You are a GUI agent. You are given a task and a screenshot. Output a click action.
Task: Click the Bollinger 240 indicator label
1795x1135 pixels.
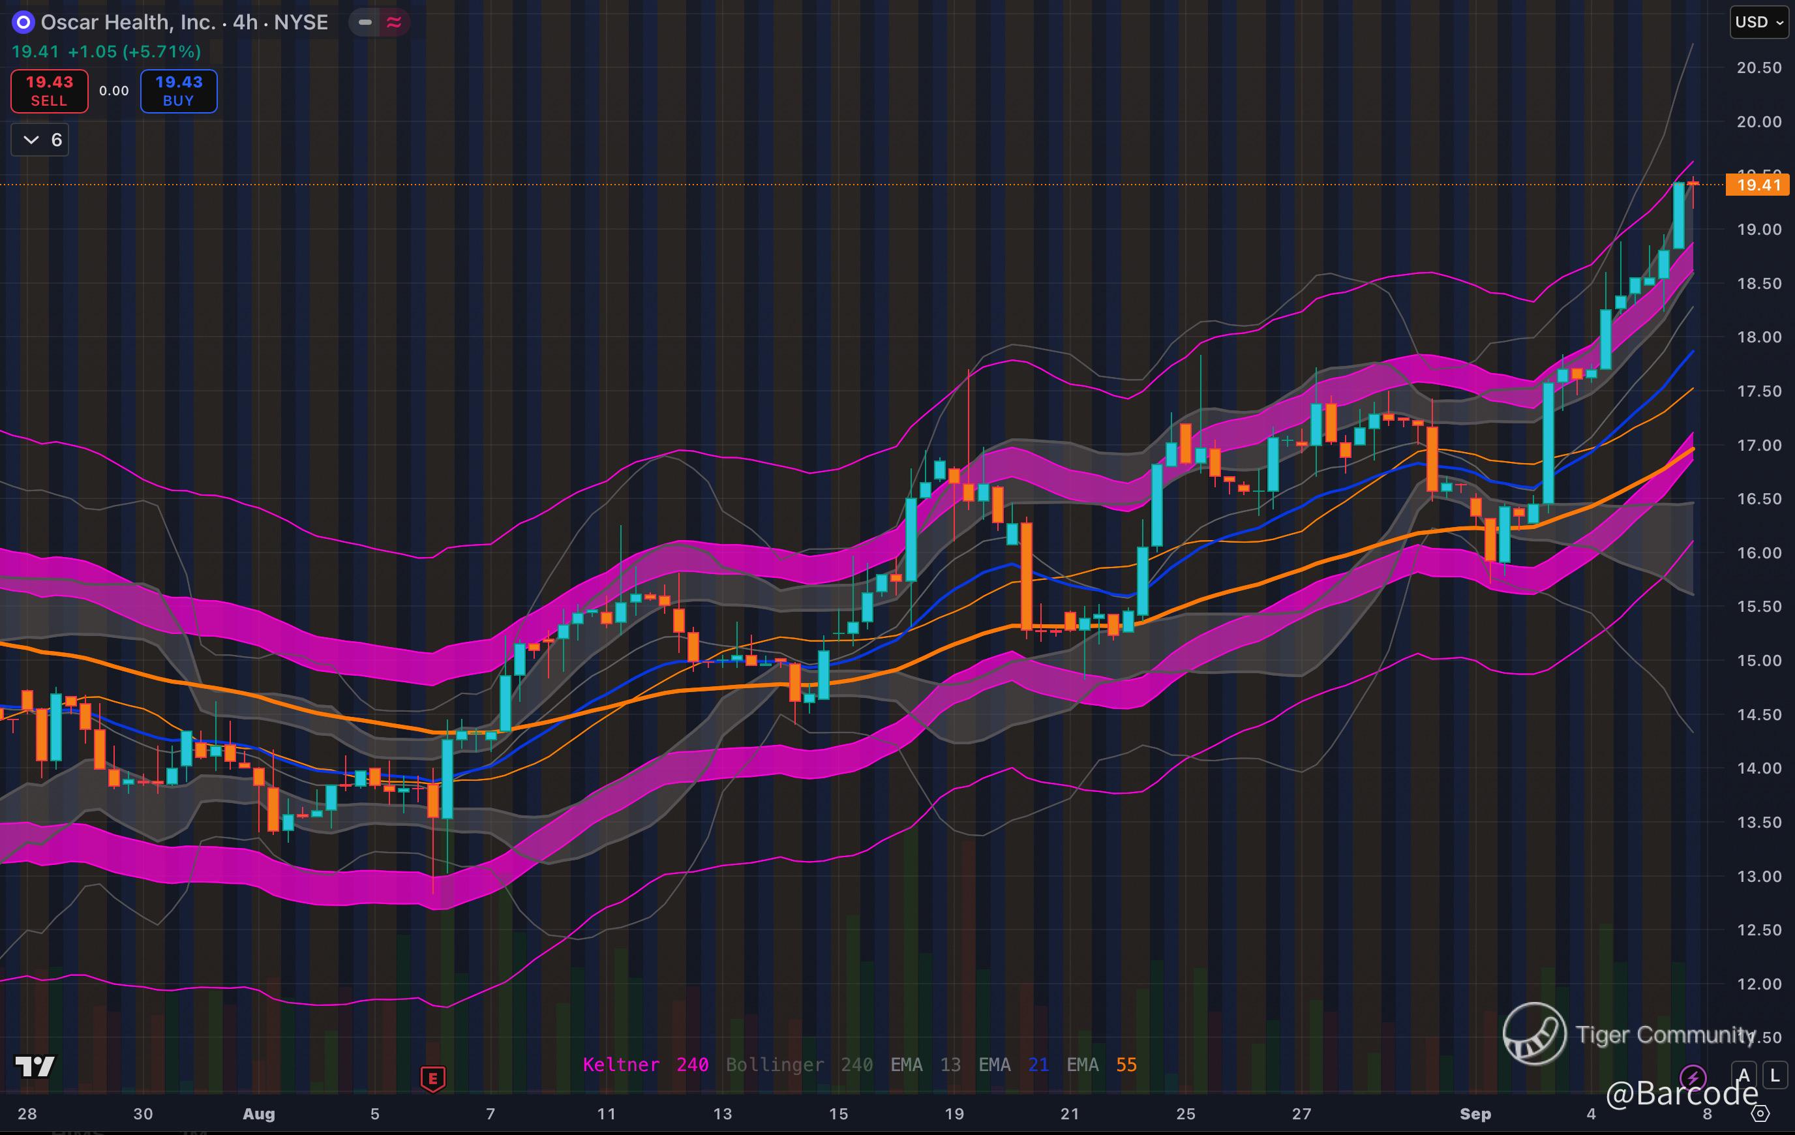pos(798,1064)
